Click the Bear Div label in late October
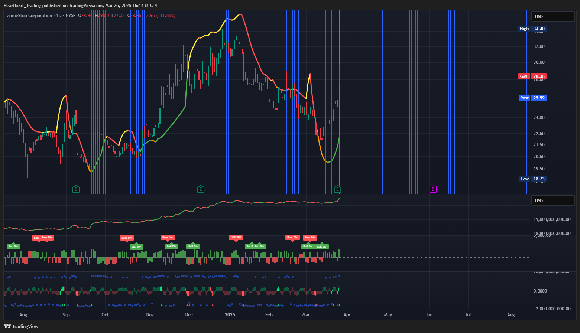Screen dimensions: 580x333 pos(126,238)
